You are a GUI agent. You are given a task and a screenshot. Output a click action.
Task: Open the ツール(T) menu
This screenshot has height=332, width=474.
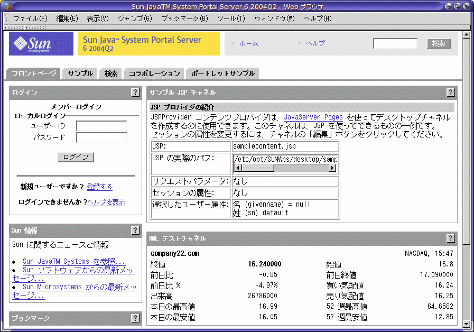pyautogui.click(x=231, y=19)
